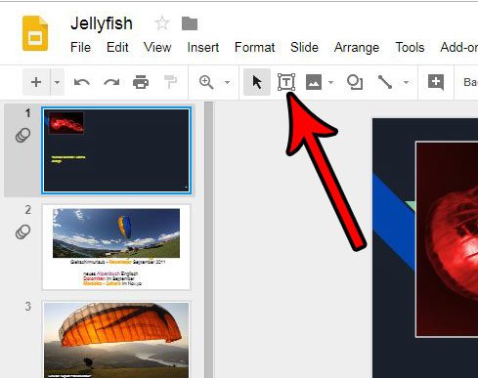478x378 pixels.
Task: Select the red jellyfish image on canvas
Action: click(x=447, y=239)
